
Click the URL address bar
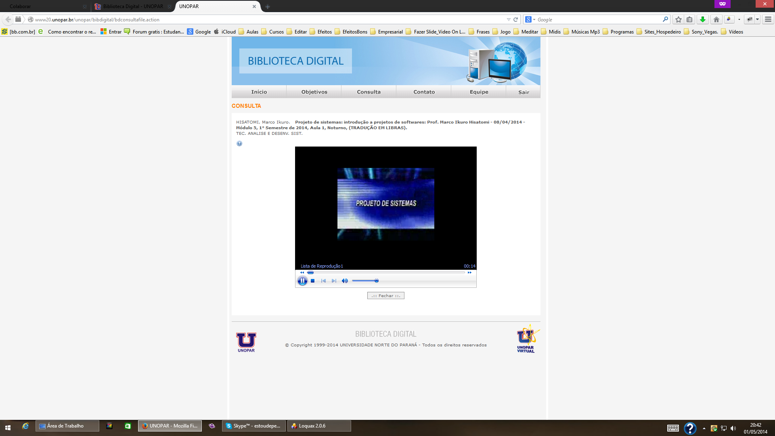point(266,19)
